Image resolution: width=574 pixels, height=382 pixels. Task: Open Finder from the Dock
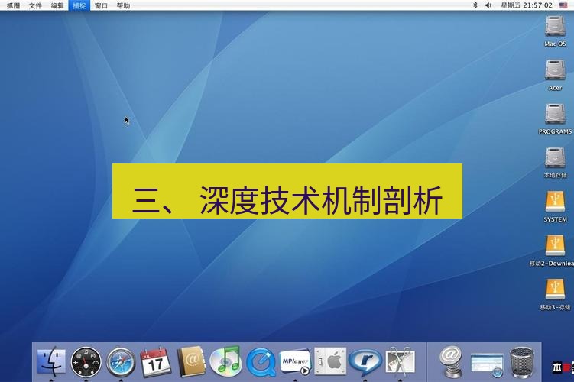51,361
